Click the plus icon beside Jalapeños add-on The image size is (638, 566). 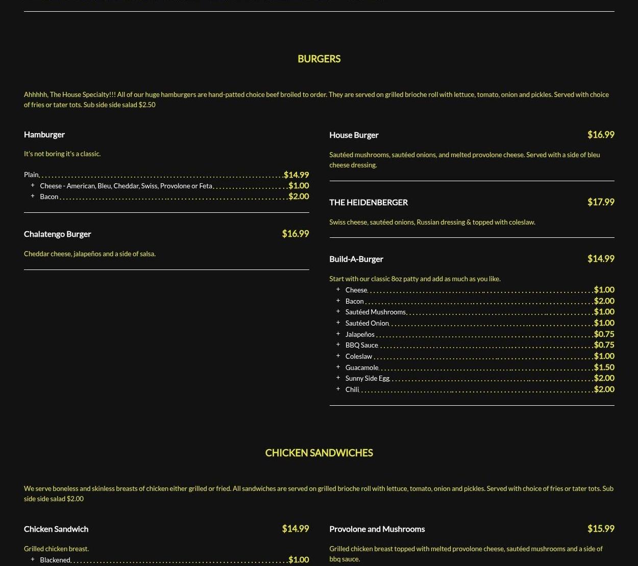tap(338, 334)
